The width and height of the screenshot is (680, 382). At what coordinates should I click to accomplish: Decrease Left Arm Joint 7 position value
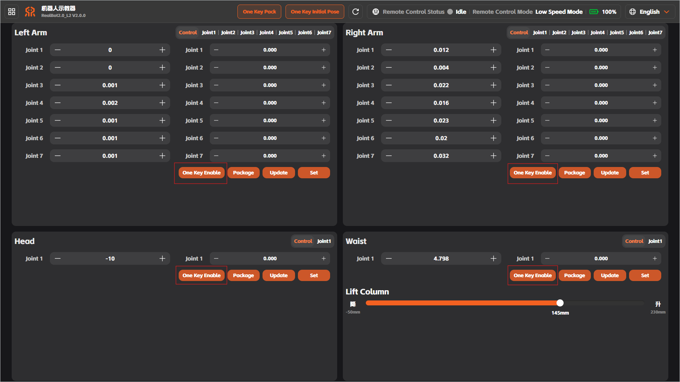(x=58, y=156)
